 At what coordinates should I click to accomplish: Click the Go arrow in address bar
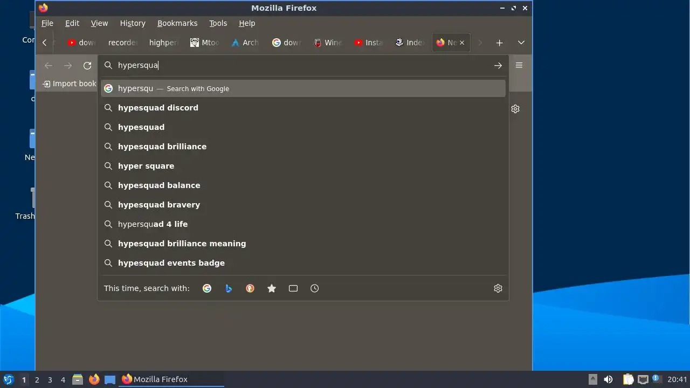(498, 65)
